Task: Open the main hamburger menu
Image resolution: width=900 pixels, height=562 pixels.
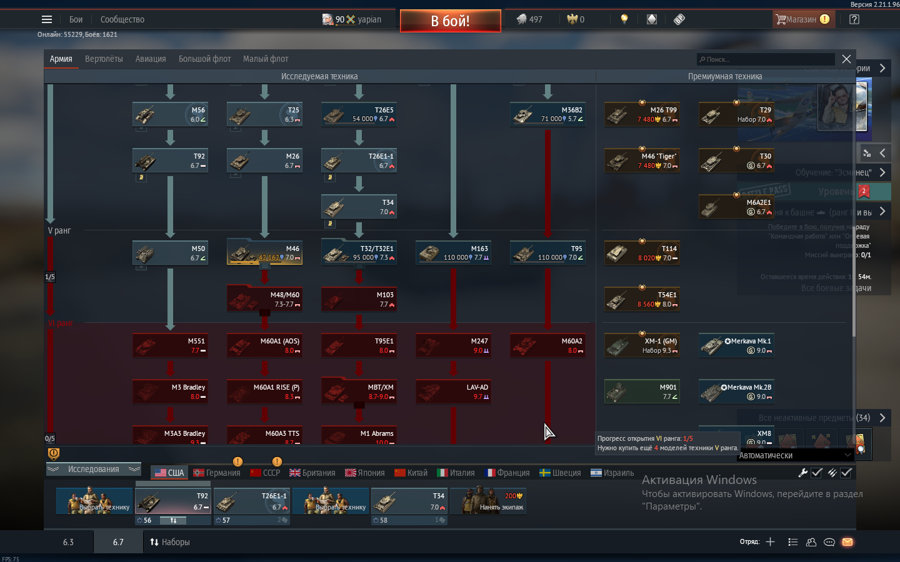Action: 47,19
